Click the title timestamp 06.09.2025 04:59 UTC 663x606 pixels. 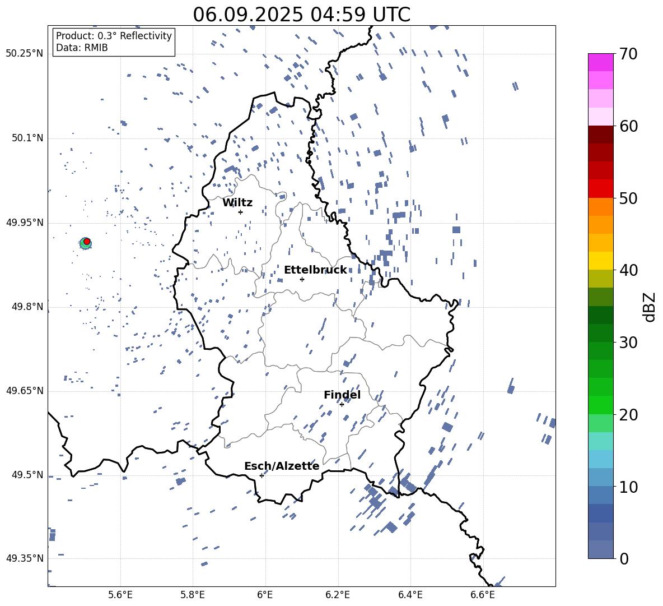click(301, 15)
